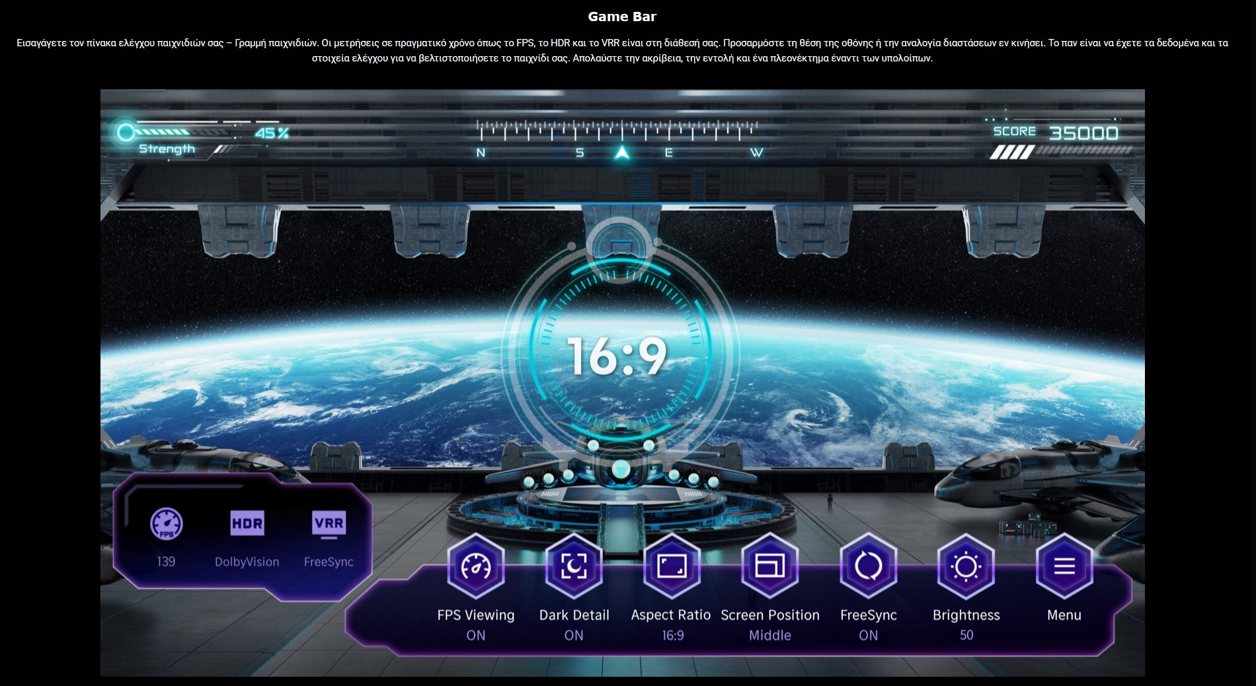This screenshot has height=686, width=1256.
Task: Click the Greek description paragraph
Action: [x=622, y=50]
